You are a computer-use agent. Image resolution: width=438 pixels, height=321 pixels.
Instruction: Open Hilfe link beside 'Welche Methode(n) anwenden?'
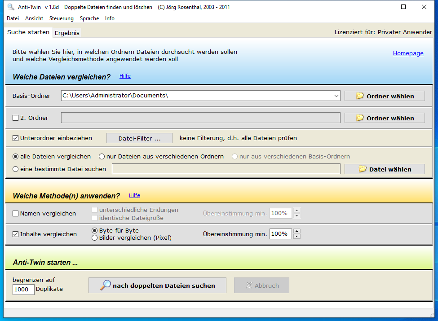134,195
